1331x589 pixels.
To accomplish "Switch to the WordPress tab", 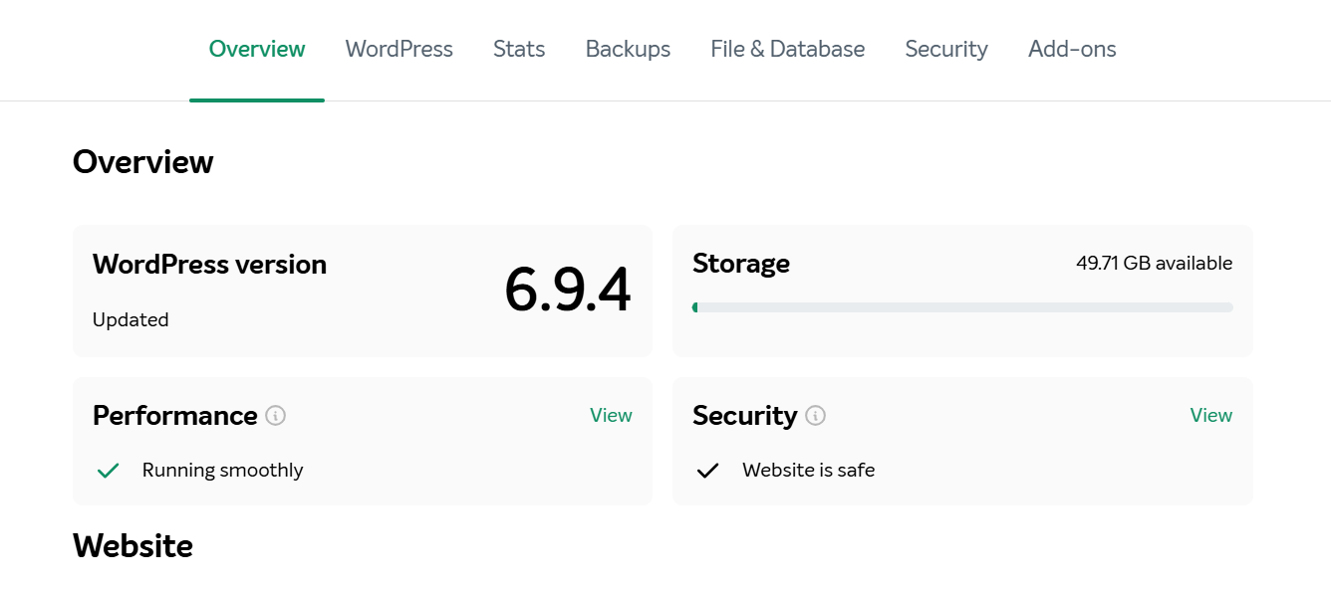I will (399, 49).
